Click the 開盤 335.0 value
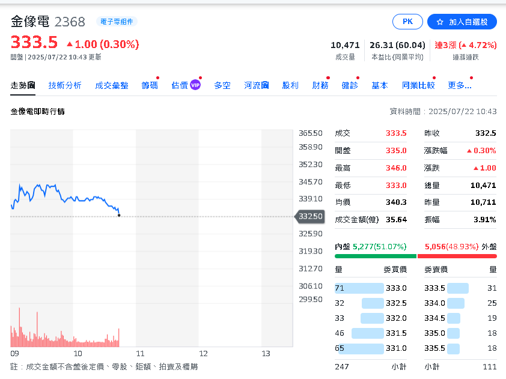 [396, 151]
